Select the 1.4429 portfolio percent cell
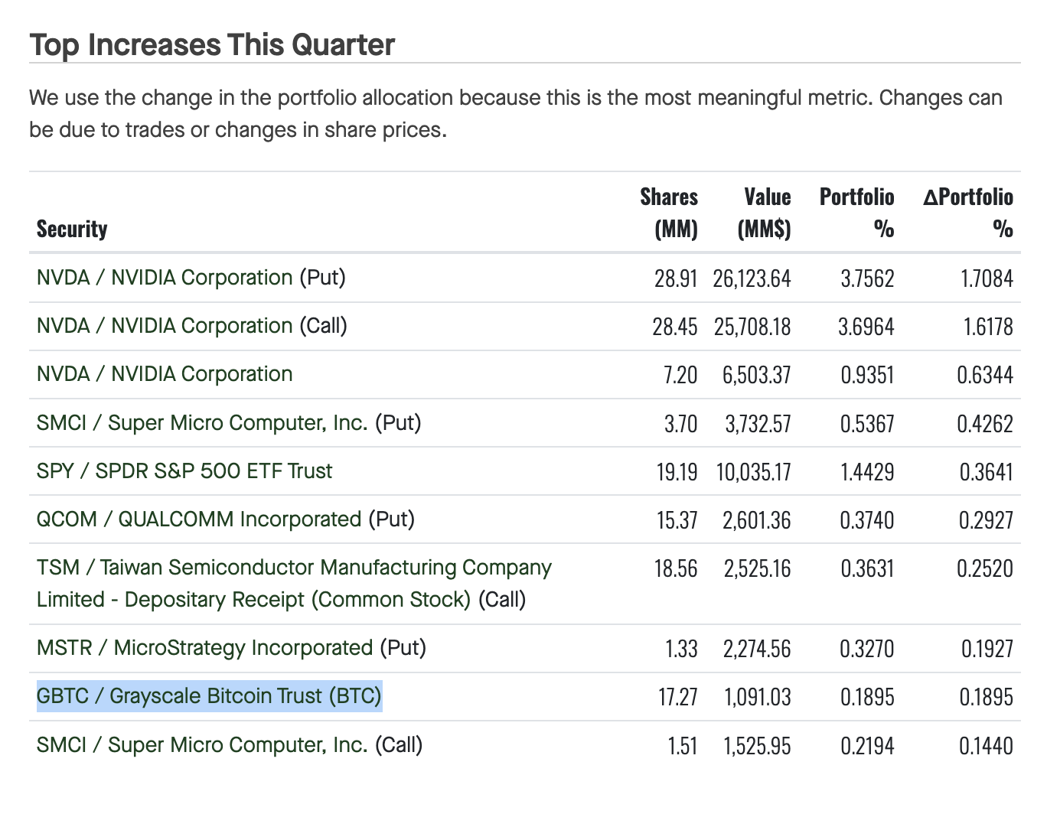This screenshot has height=814, width=1047. pos(867,472)
